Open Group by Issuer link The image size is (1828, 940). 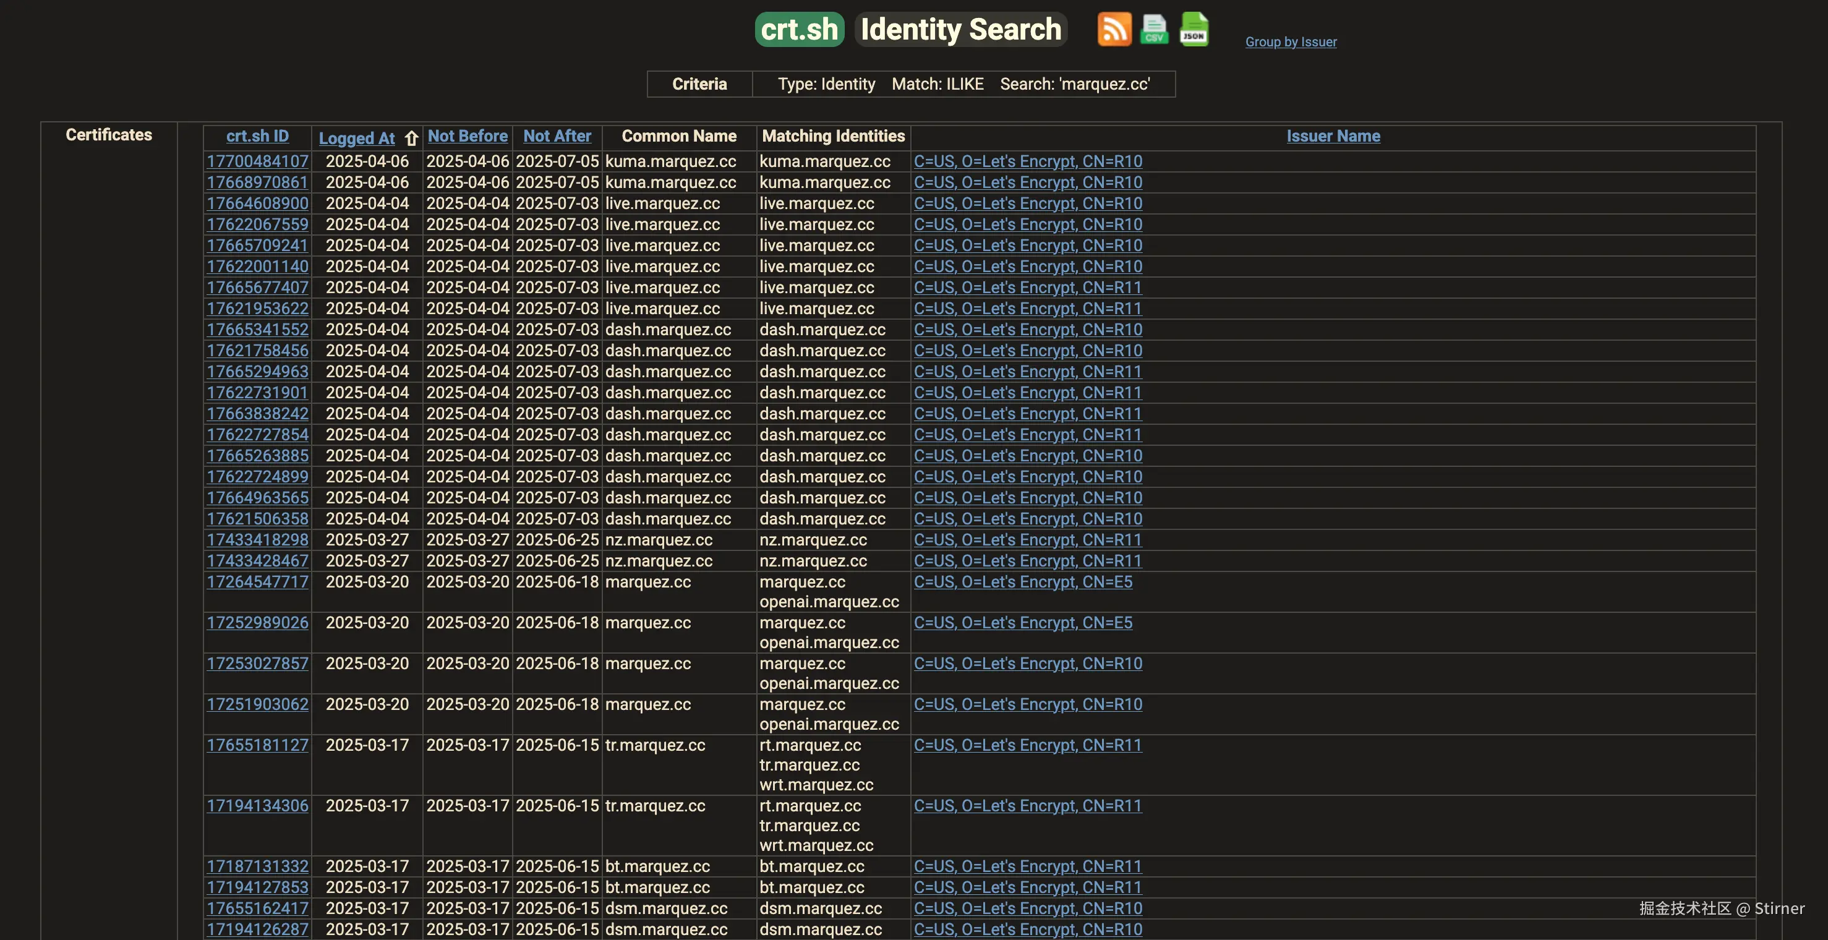point(1290,42)
